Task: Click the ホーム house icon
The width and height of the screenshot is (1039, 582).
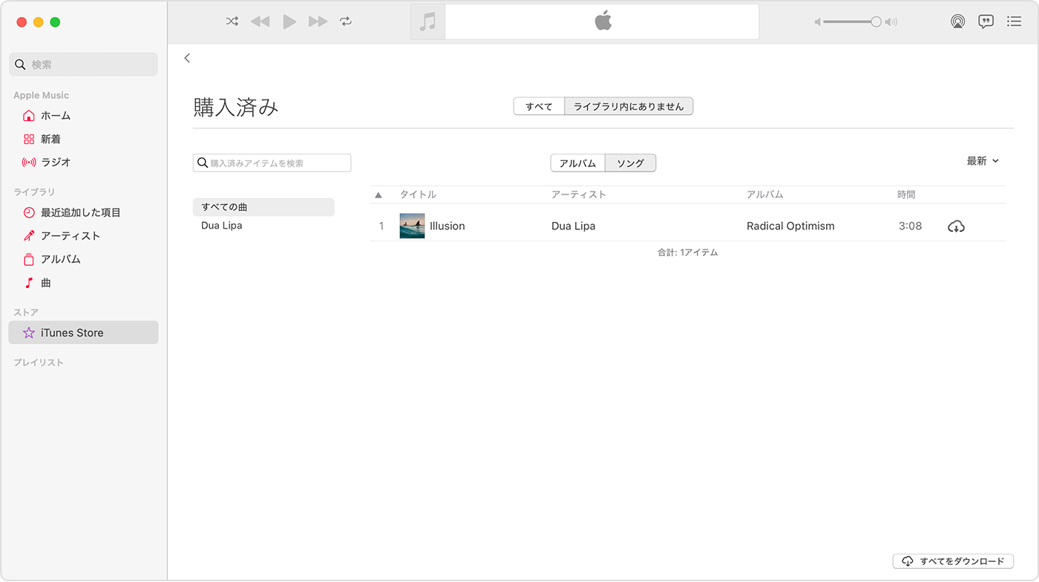Action: click(x=29, y=116)
